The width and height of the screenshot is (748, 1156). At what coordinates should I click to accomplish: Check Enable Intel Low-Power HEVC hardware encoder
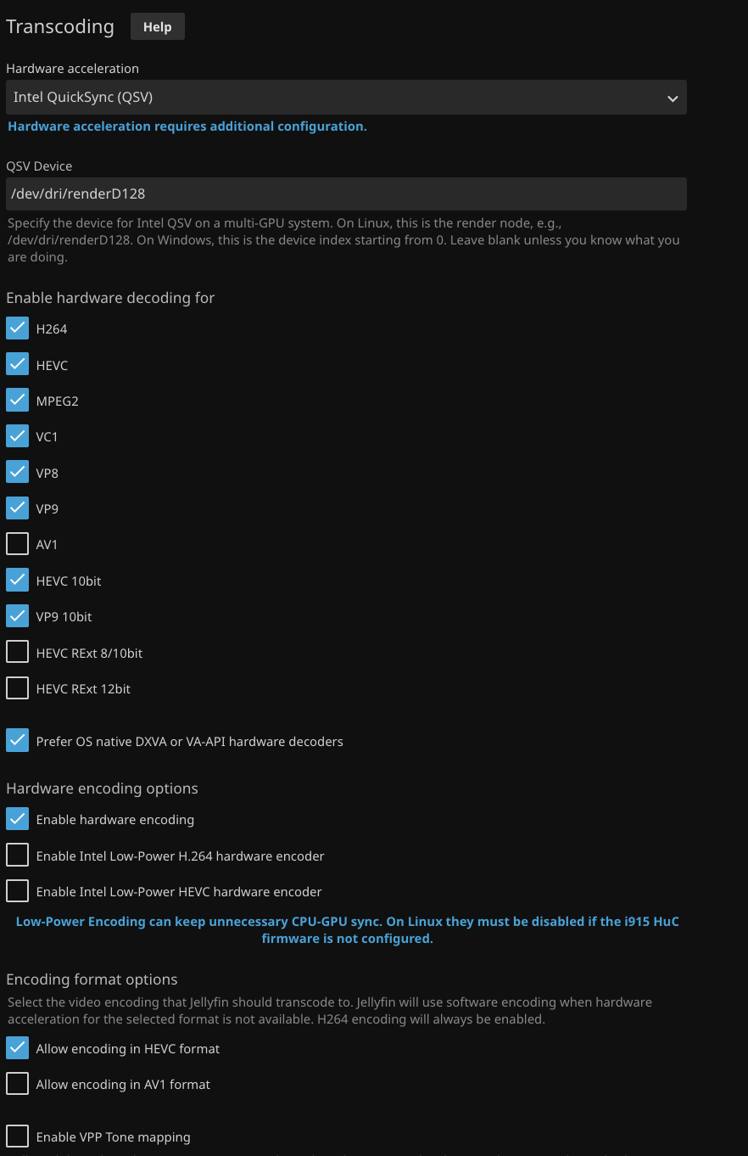tap(18, 891)
